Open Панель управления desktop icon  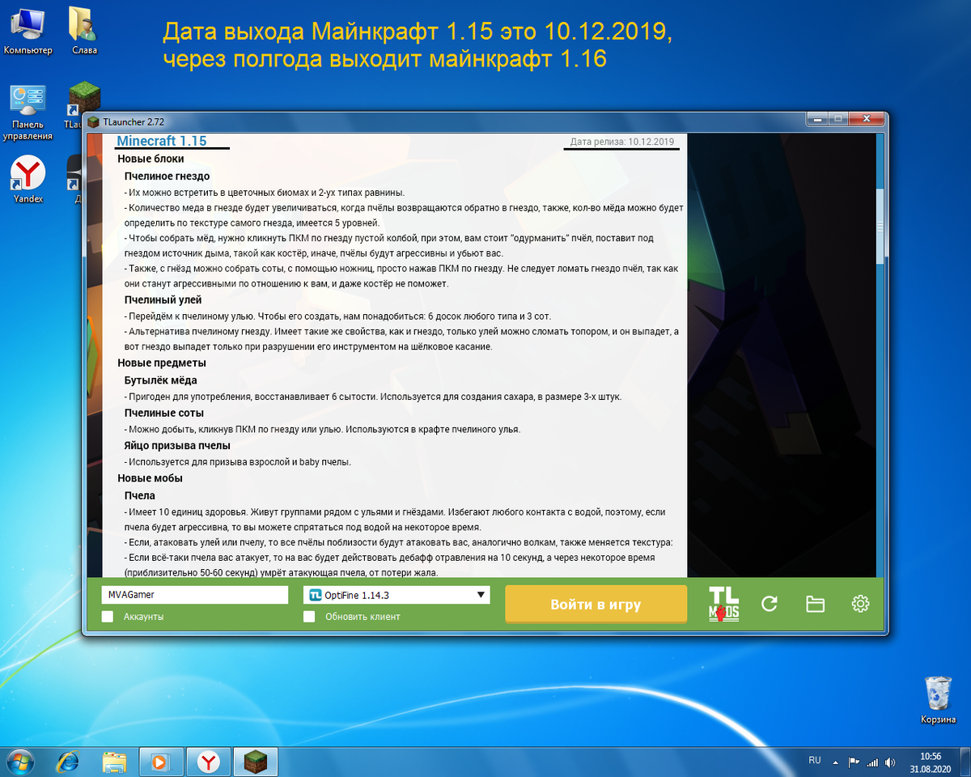28,112
